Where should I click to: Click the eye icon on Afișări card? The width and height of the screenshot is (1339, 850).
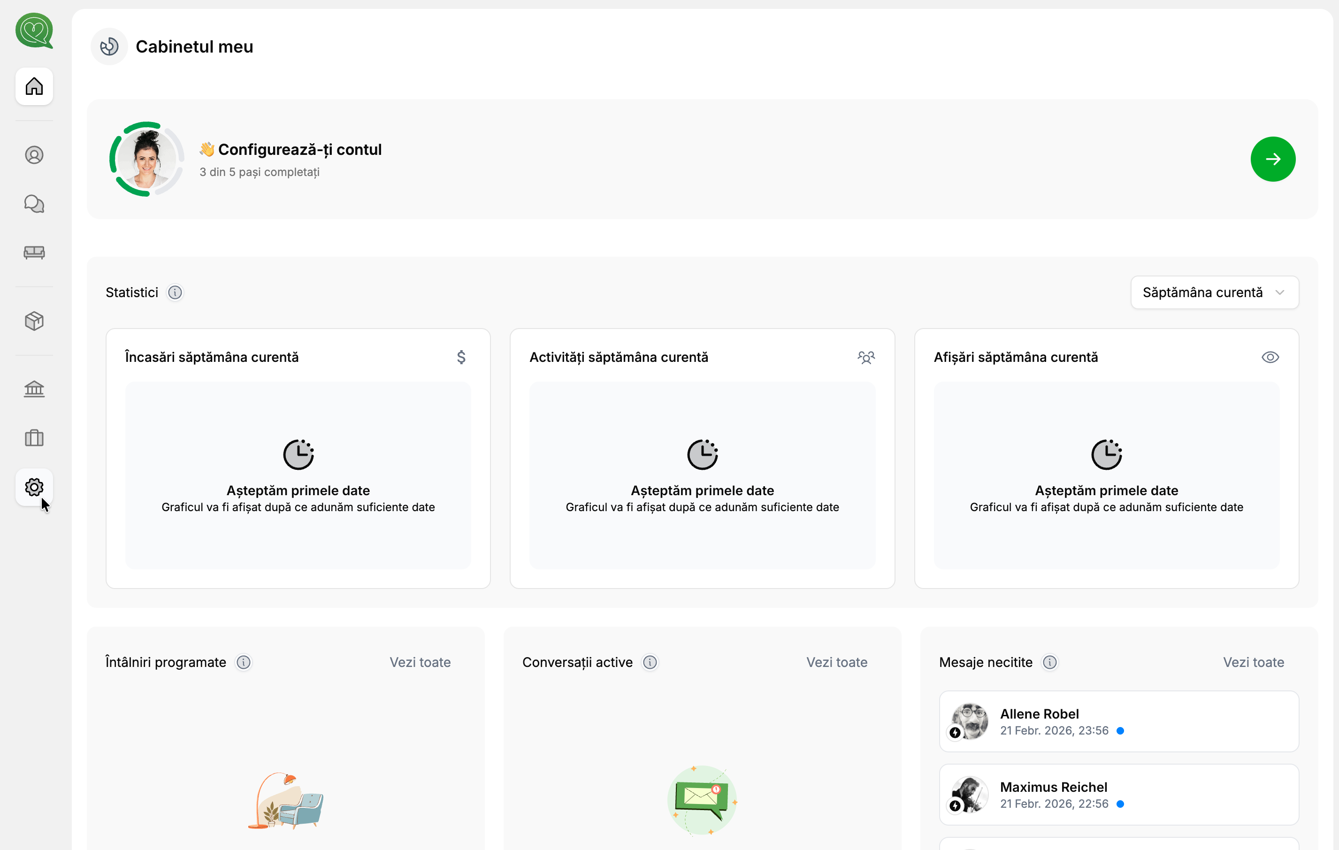click(1270, 358)
